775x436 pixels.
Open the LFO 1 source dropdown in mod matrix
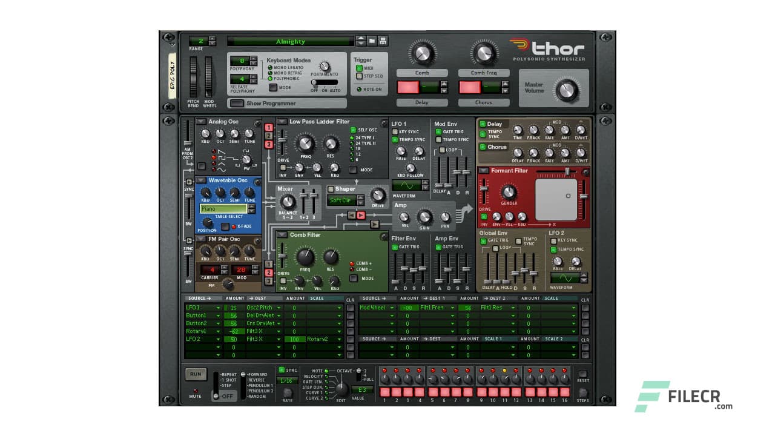tap(202, 308)
